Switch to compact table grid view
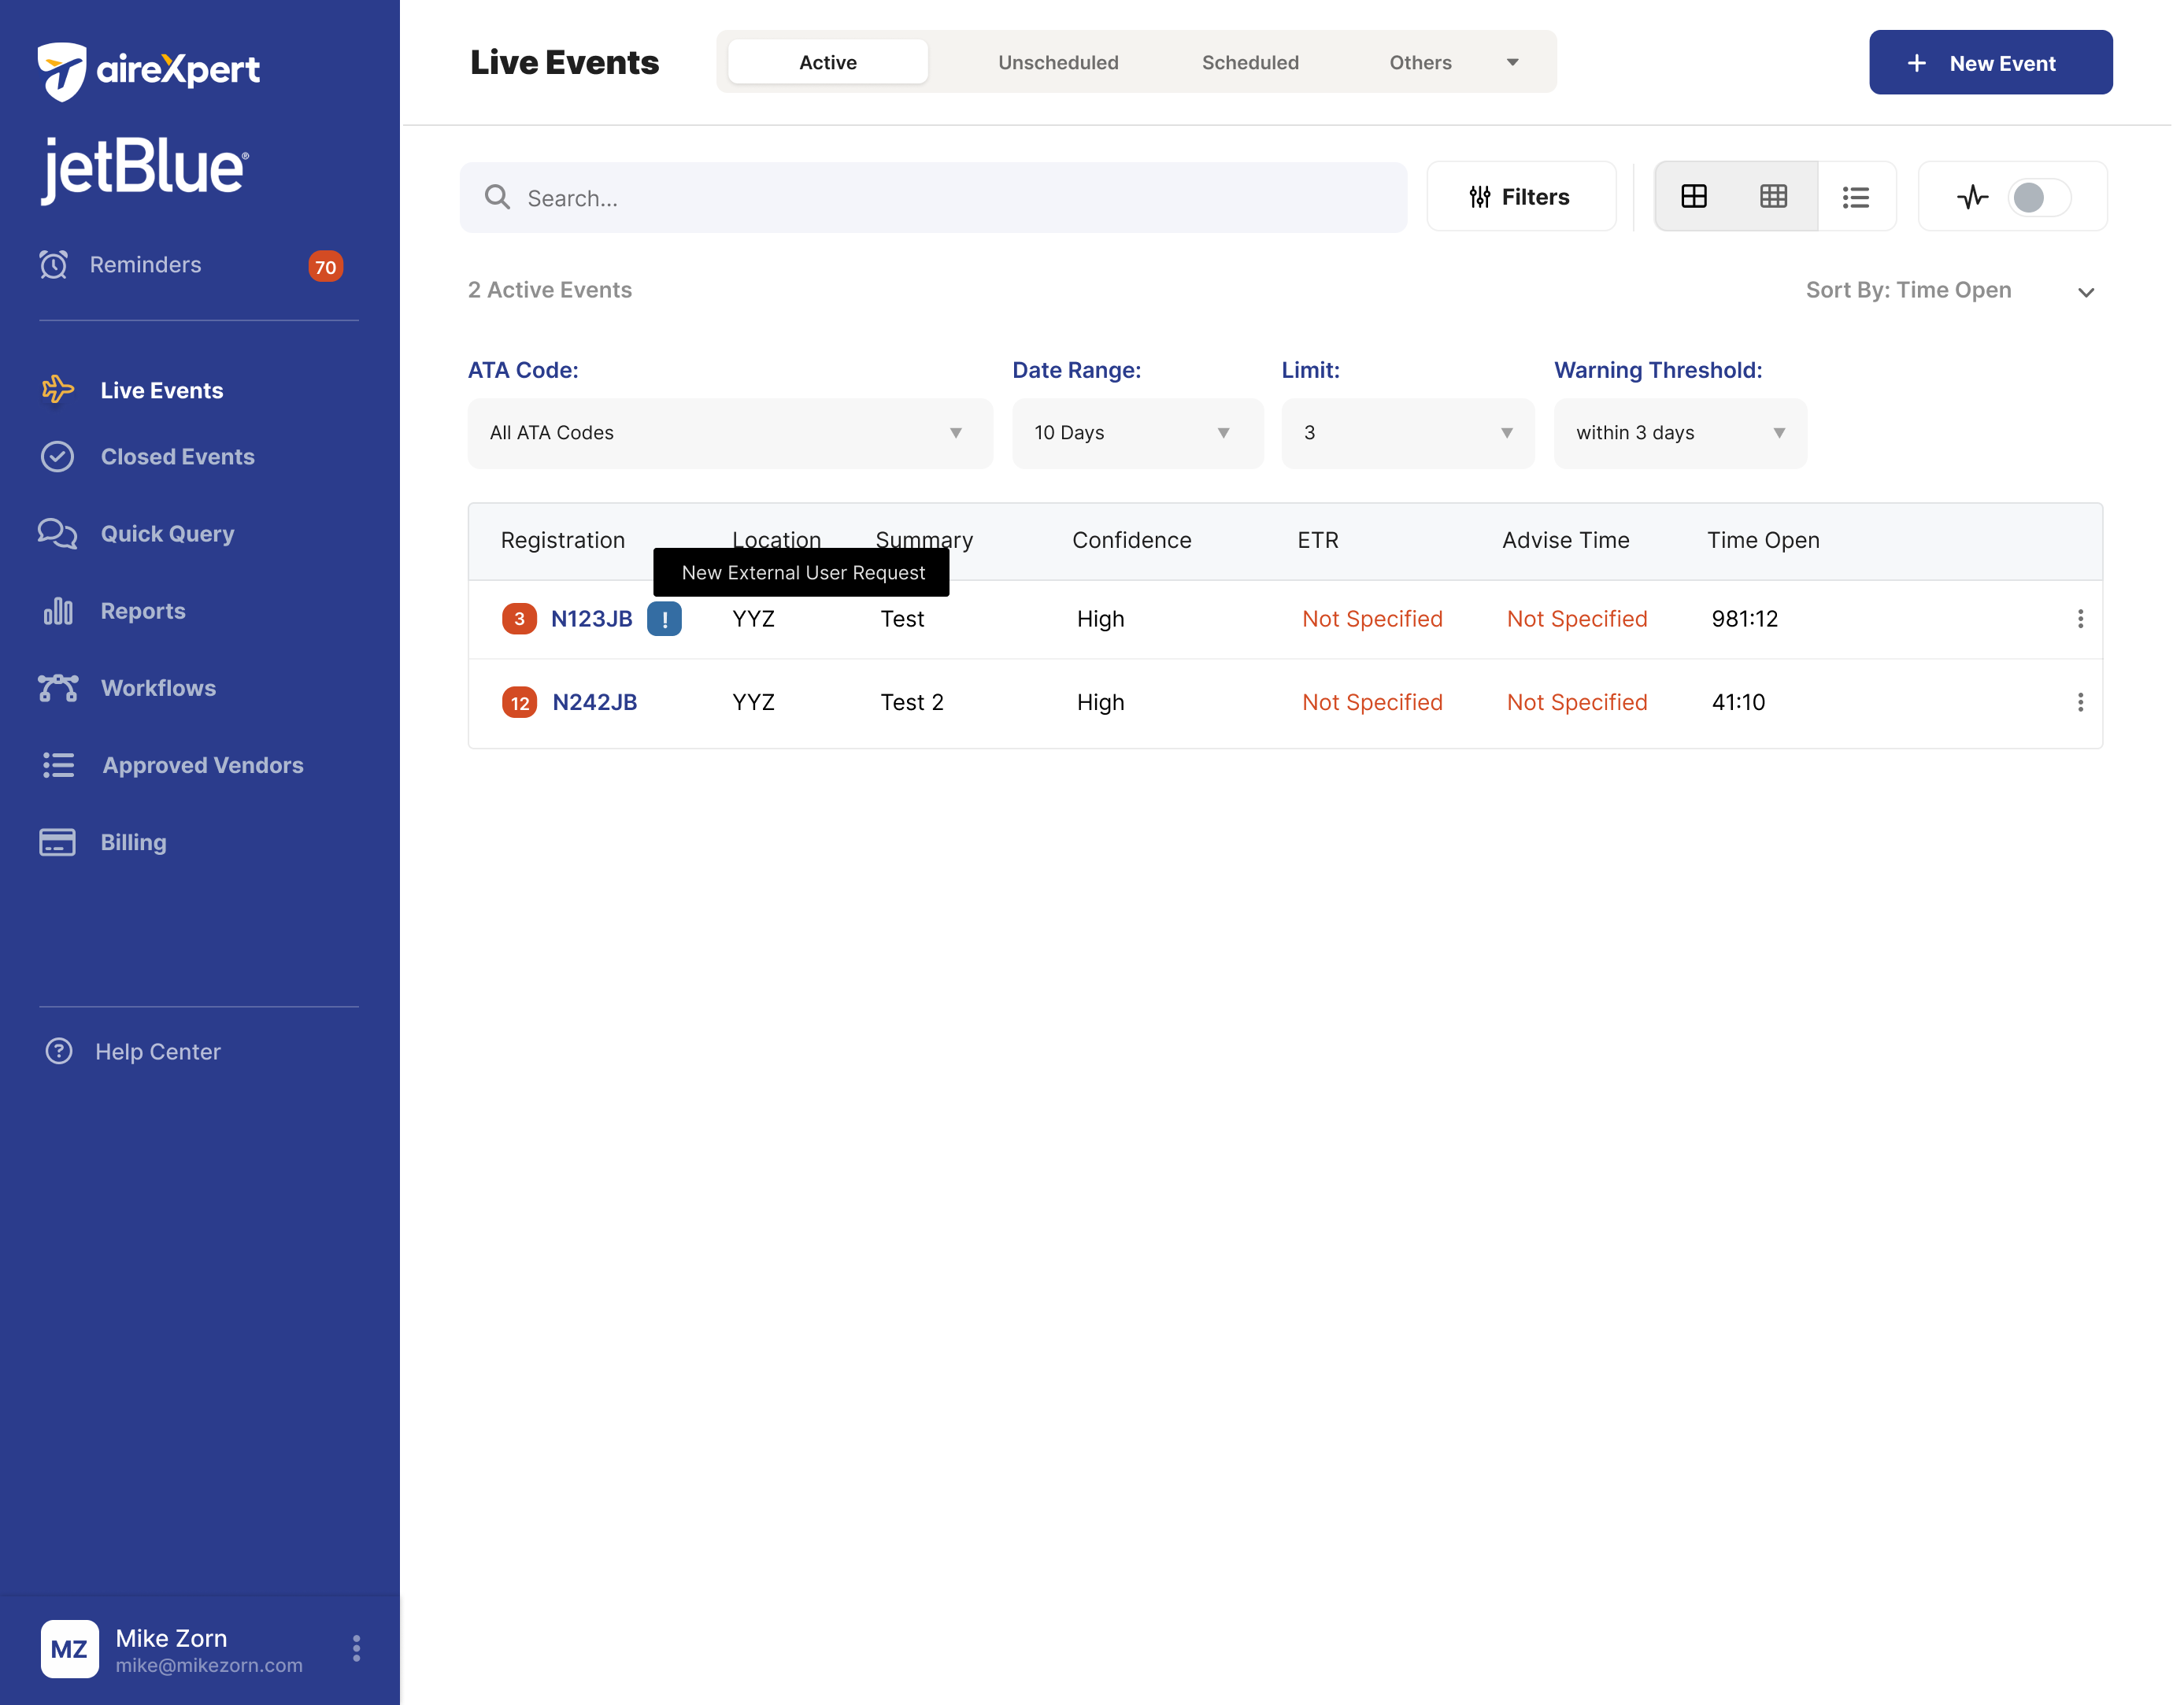Screen dimensions: 2173x1705 click(1774, 197)
